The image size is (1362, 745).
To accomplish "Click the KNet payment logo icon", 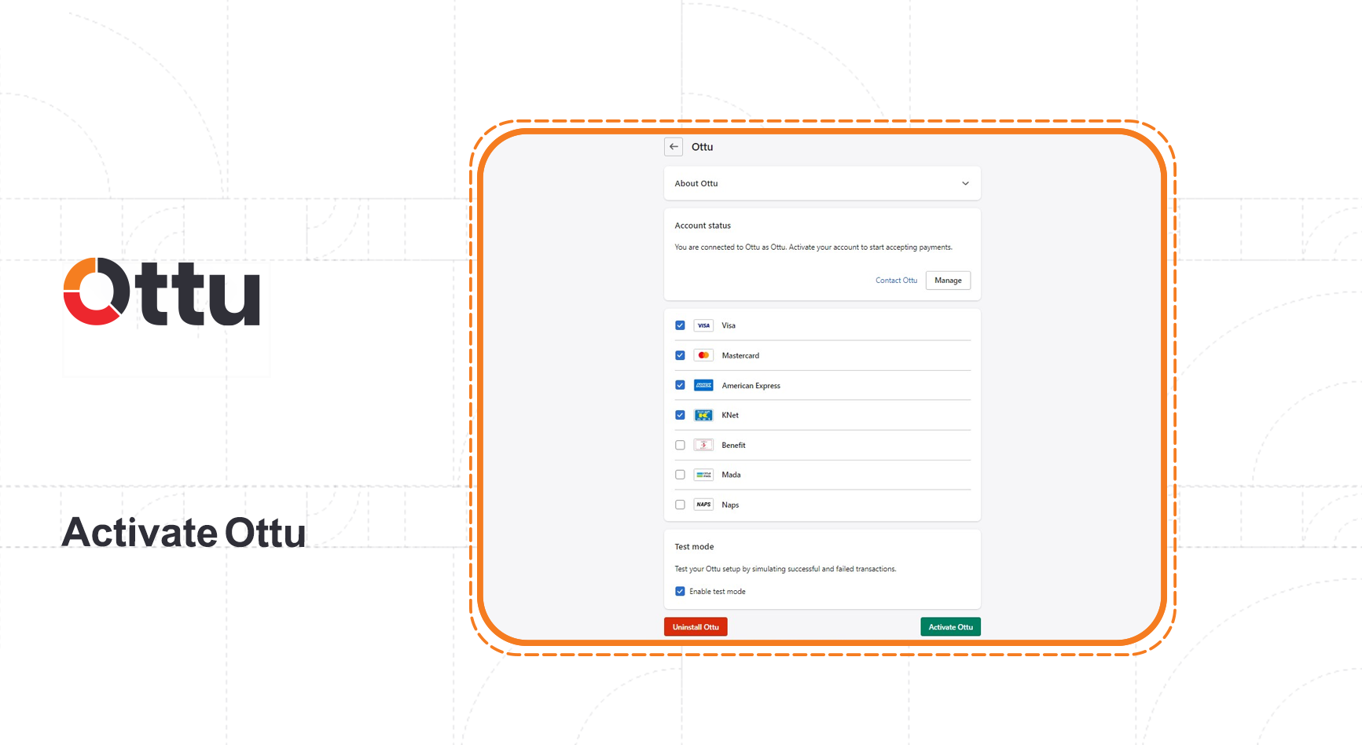I will click(x=703, y=415).
